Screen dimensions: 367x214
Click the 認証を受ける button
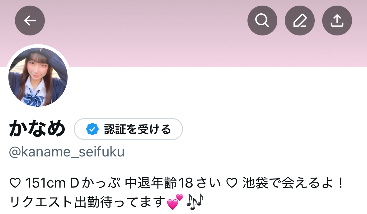[128, 129]
